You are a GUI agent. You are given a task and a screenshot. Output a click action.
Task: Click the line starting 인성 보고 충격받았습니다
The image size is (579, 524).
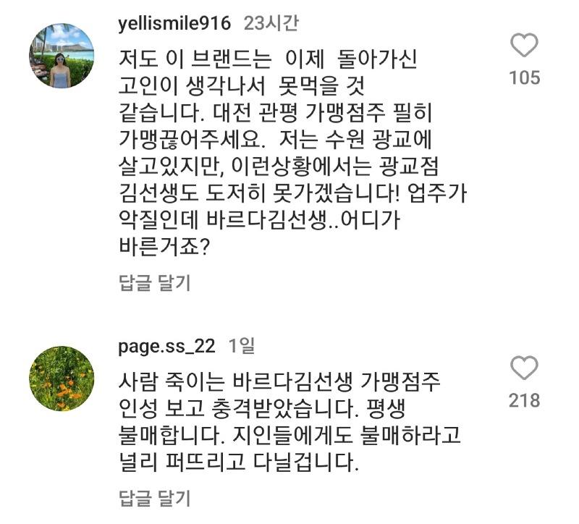pyautogui.click(x=262, y=408)
